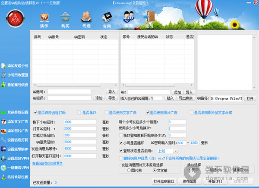This screenshot has width=259, height=188.
Task: Open 设置宽带换IP in the sidebar
Action: point(15,149)
